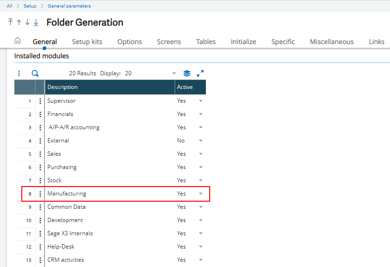Go to last record arrow icon
Screen dimensions: 390x267
click(x=36, y=22)
